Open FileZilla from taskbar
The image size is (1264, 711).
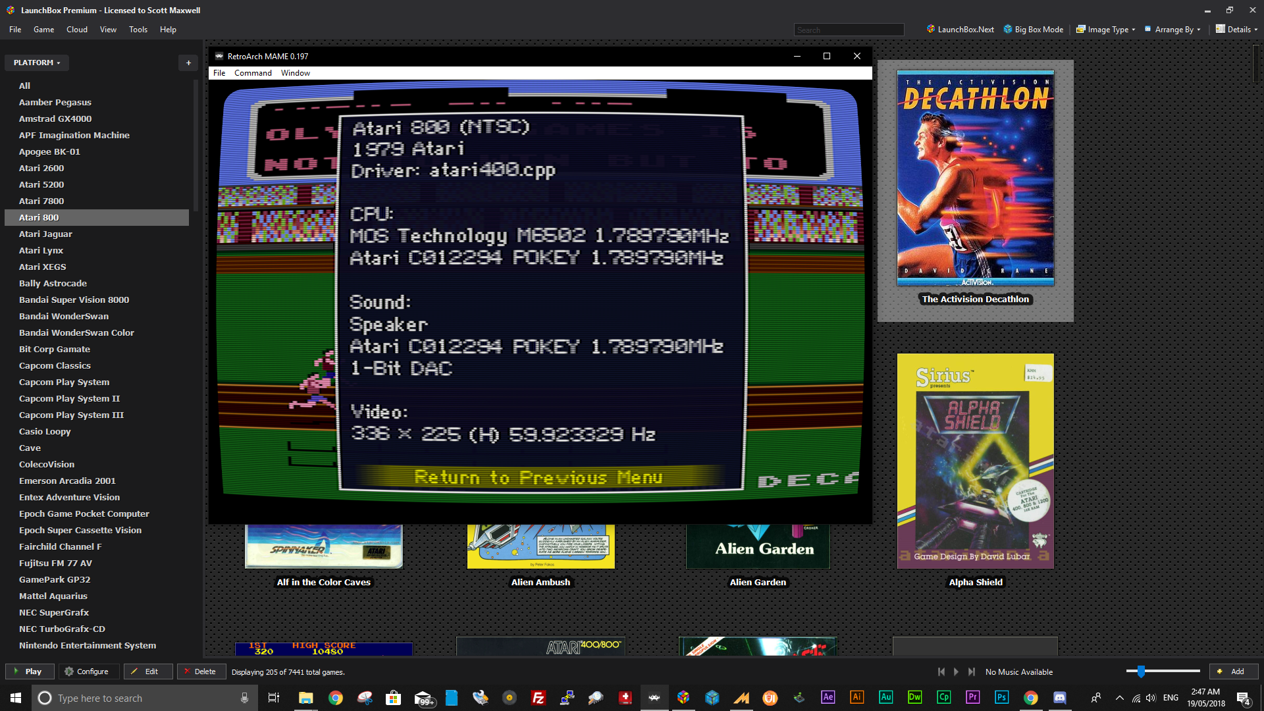click(x=538, y=698)
